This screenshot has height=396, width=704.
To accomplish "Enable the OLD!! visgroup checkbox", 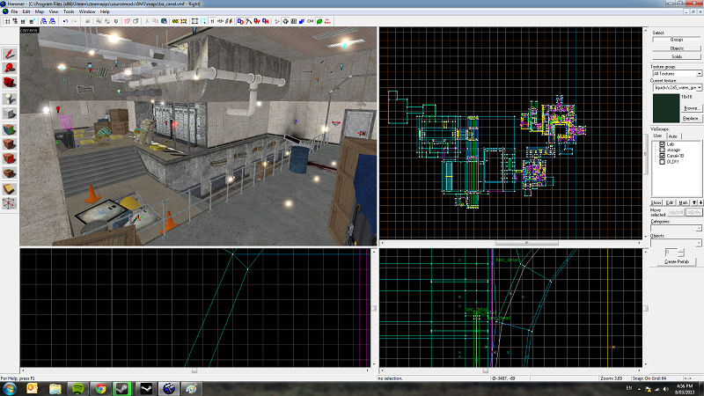I will (x=662, y=162).
